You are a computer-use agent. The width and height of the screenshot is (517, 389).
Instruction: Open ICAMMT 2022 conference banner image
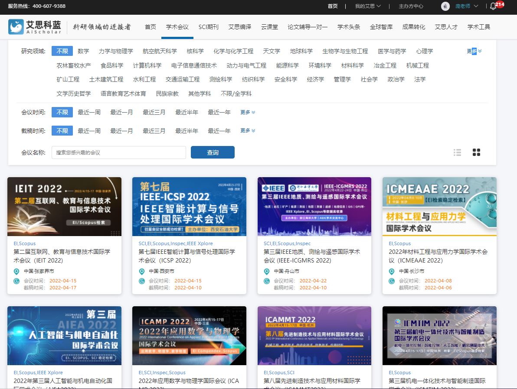(314, 336)
